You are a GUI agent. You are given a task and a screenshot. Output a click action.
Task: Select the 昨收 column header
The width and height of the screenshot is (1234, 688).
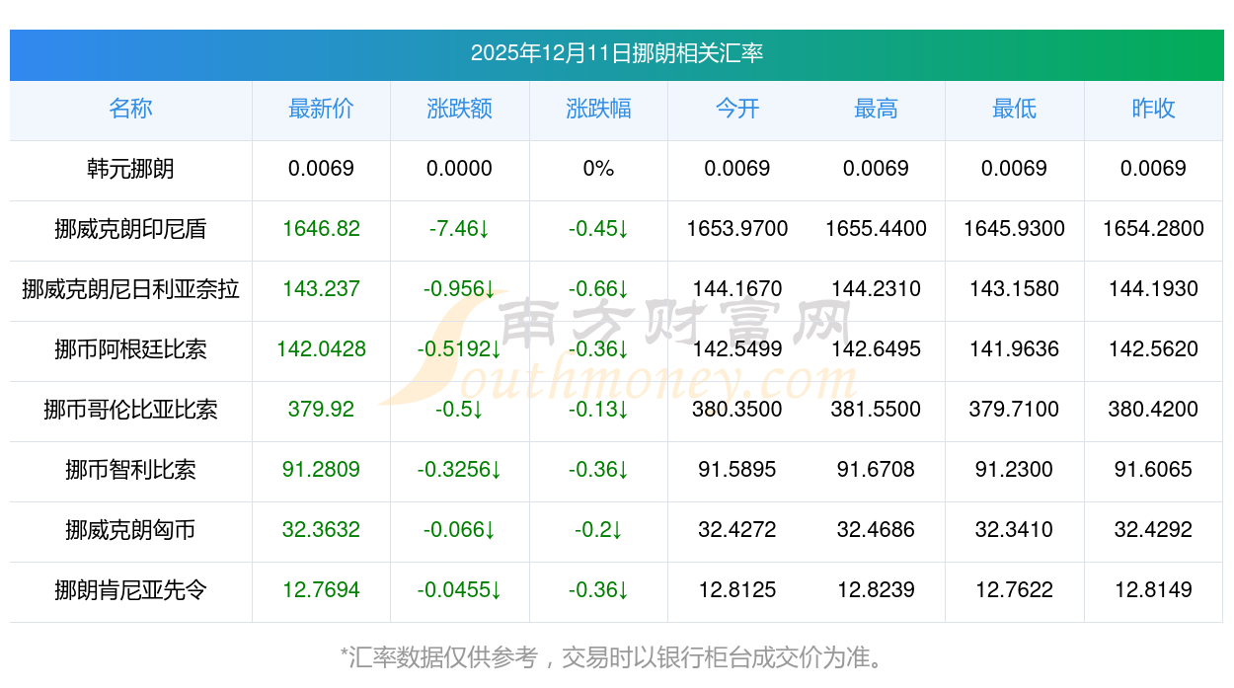point(1153,109)
